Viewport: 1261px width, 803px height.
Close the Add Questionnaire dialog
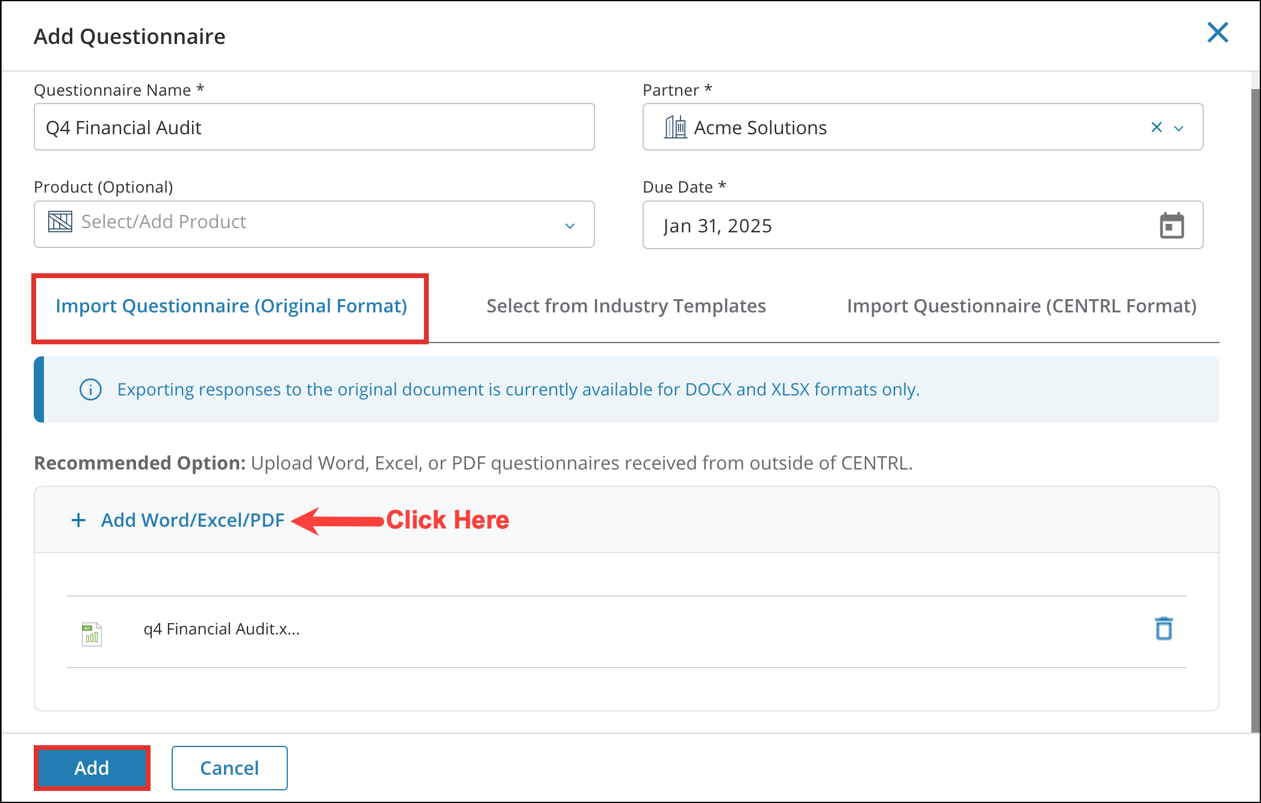(1218, 34)
